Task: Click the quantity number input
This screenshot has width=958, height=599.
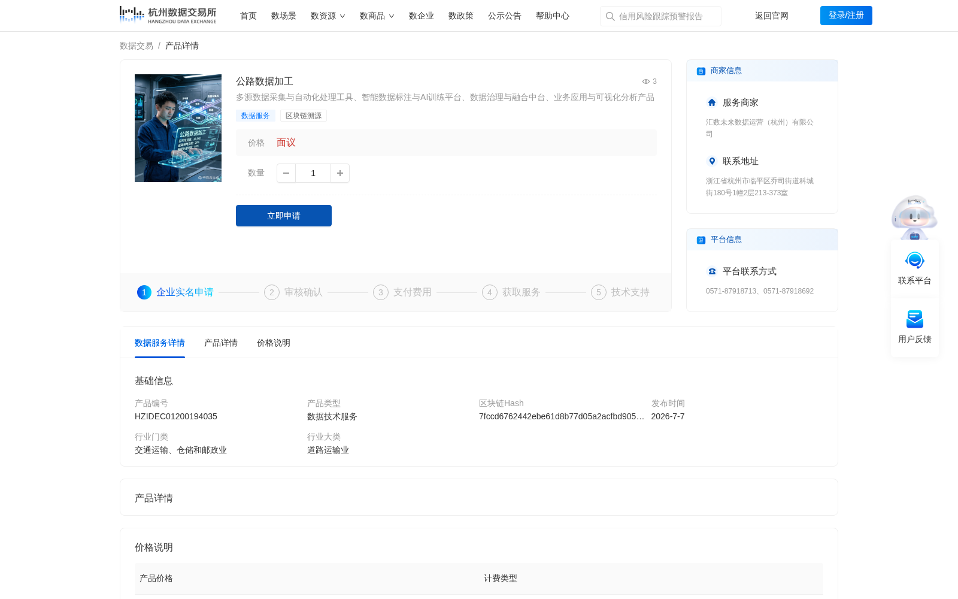Action: pos(313,173)
